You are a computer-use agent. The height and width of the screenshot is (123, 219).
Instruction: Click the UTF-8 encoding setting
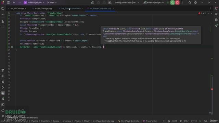[194, 121]
